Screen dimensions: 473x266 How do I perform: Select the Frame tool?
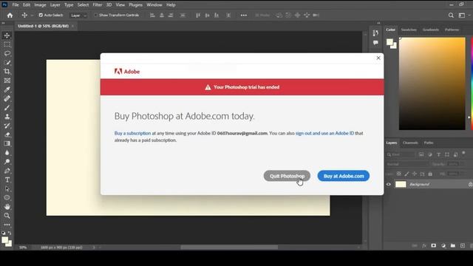[7, 81]
